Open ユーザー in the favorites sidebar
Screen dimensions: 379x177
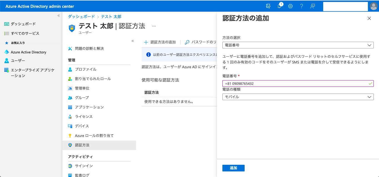pos(14,61)
